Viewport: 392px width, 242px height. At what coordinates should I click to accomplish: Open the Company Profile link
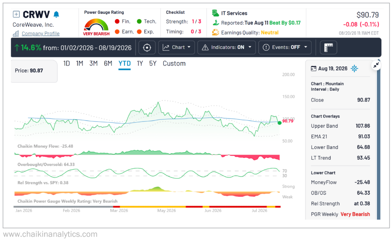coord(41,33)
